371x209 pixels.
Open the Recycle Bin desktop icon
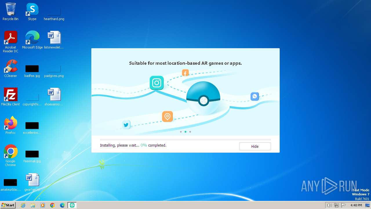10,12
